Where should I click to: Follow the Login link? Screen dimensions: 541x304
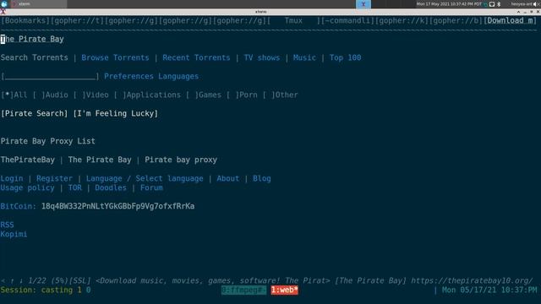coord(12,178)
